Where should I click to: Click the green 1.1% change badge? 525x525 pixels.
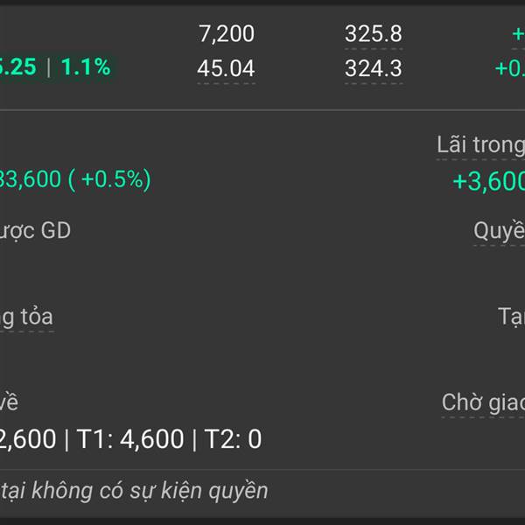[86, 66]
